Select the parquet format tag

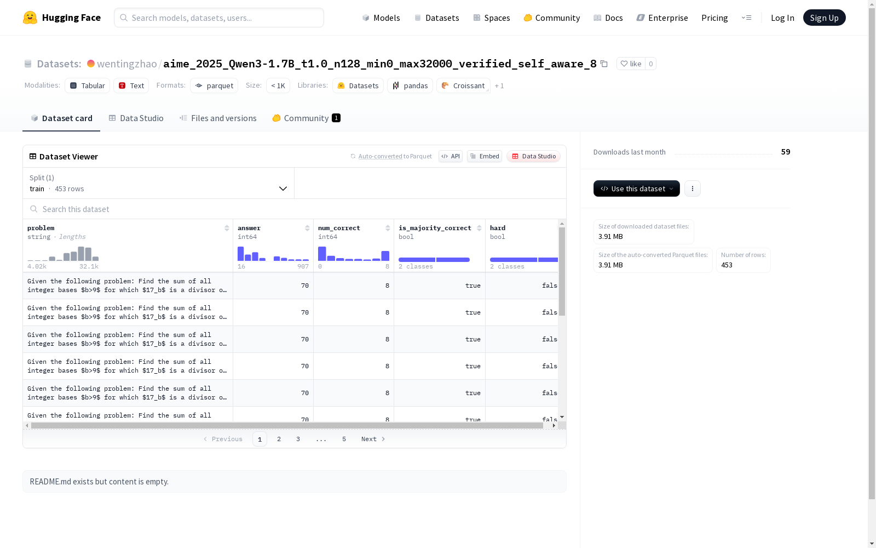(214, 85)
